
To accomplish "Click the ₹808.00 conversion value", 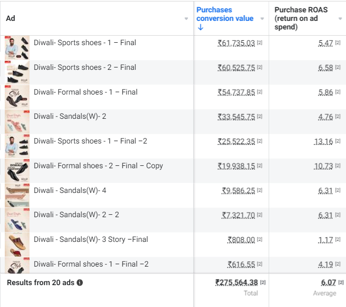I will [x=241, y=240].
